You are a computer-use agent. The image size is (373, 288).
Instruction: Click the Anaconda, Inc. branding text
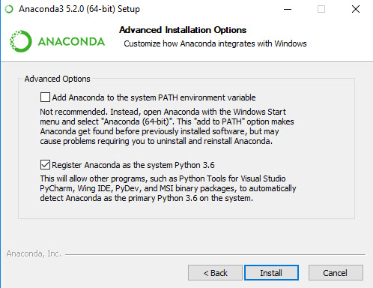pos(34,253)
